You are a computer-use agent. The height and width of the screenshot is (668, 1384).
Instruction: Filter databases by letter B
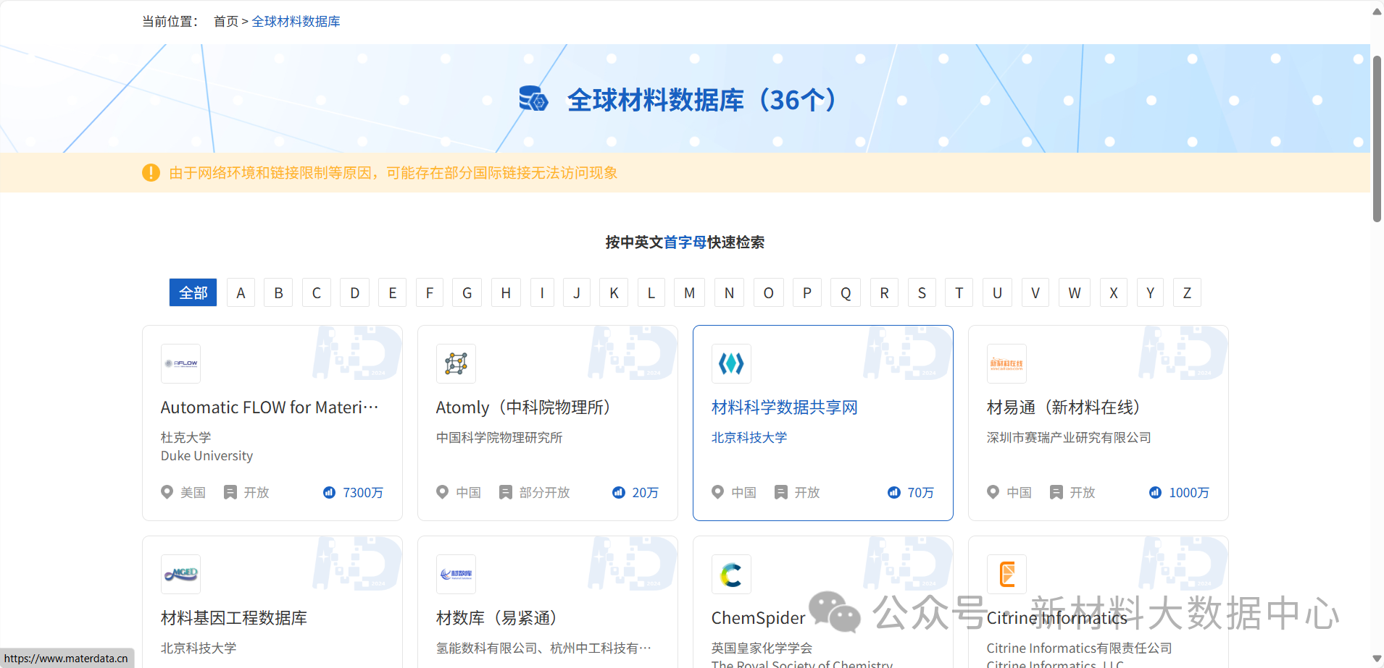tap(278, 292)
